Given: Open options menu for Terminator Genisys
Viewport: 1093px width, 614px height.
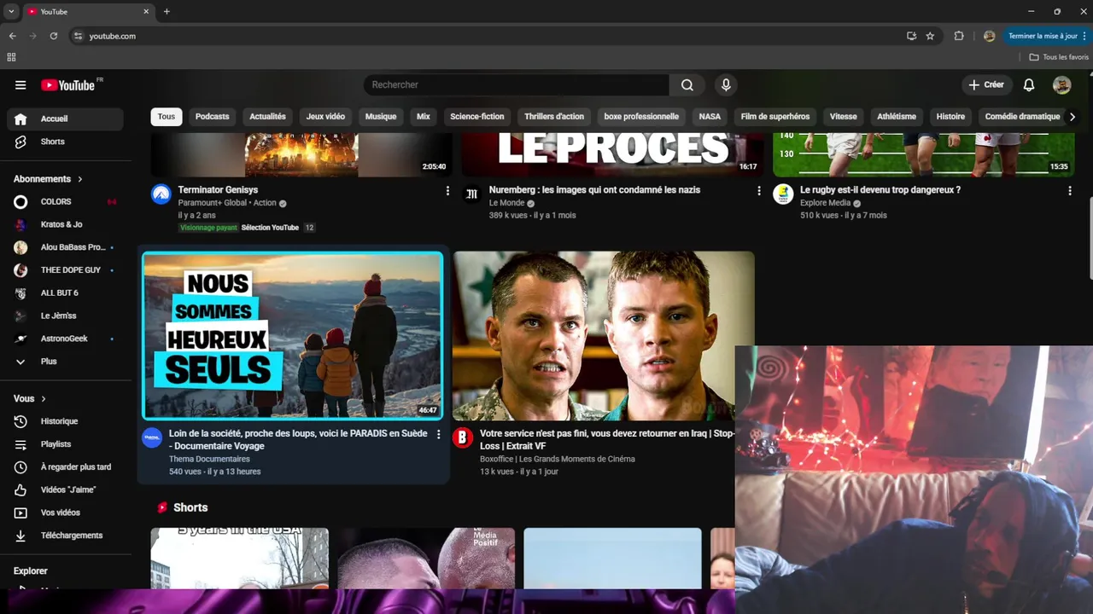Looking at the screenshot, I should [x=447, y=191].
